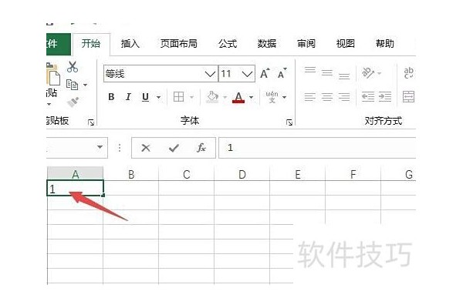This screenshot has width=463, height=308.
Task: Select column D header
Action: [242, 173]
